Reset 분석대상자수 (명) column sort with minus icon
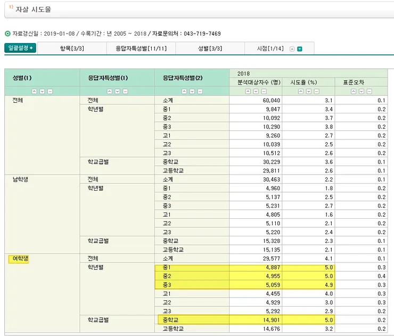The width and height of the screenshot is (394, 336). click(264, 92)
